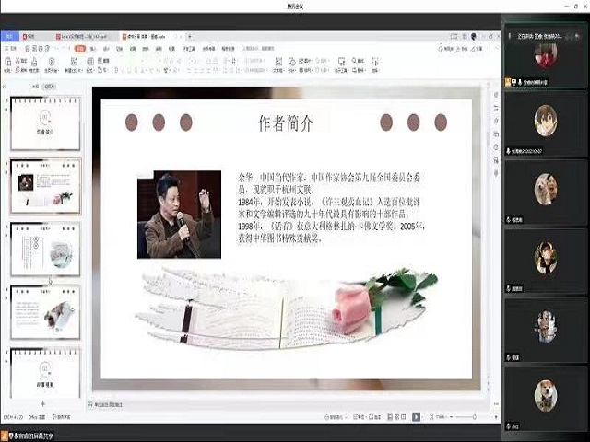The width and height of the screenshot is (590, 442).
Task: Switch to Slide Sorter view in status bar
Action: click(x=396, y=417)
